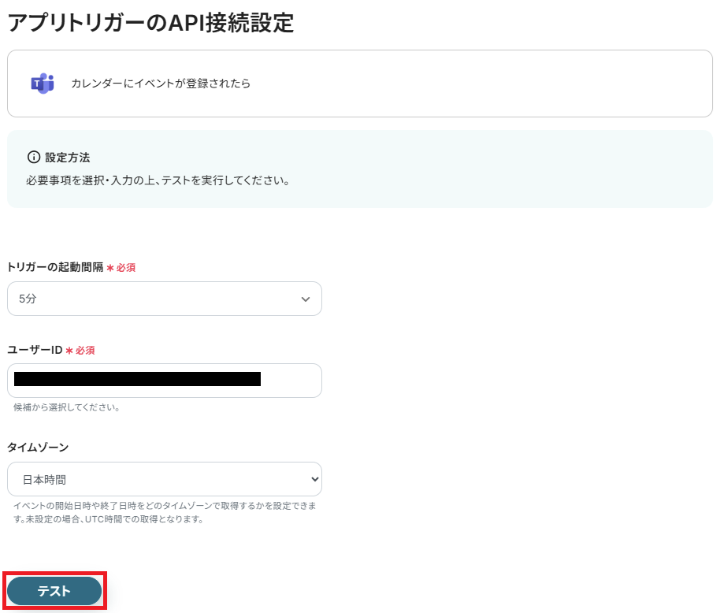Click the timezone help text about UTC時間
This screenshot has width=720, height=613.
[x=165, y=512]
